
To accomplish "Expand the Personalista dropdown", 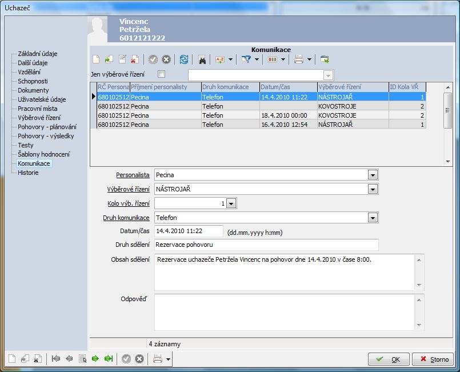I will [373, 175].
